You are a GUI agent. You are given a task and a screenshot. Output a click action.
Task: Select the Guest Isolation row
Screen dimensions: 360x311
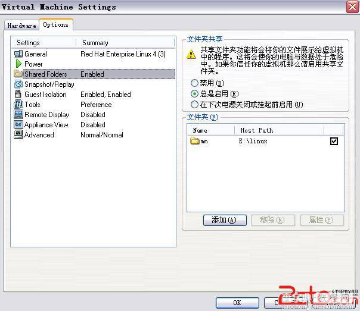coord(94,94)
